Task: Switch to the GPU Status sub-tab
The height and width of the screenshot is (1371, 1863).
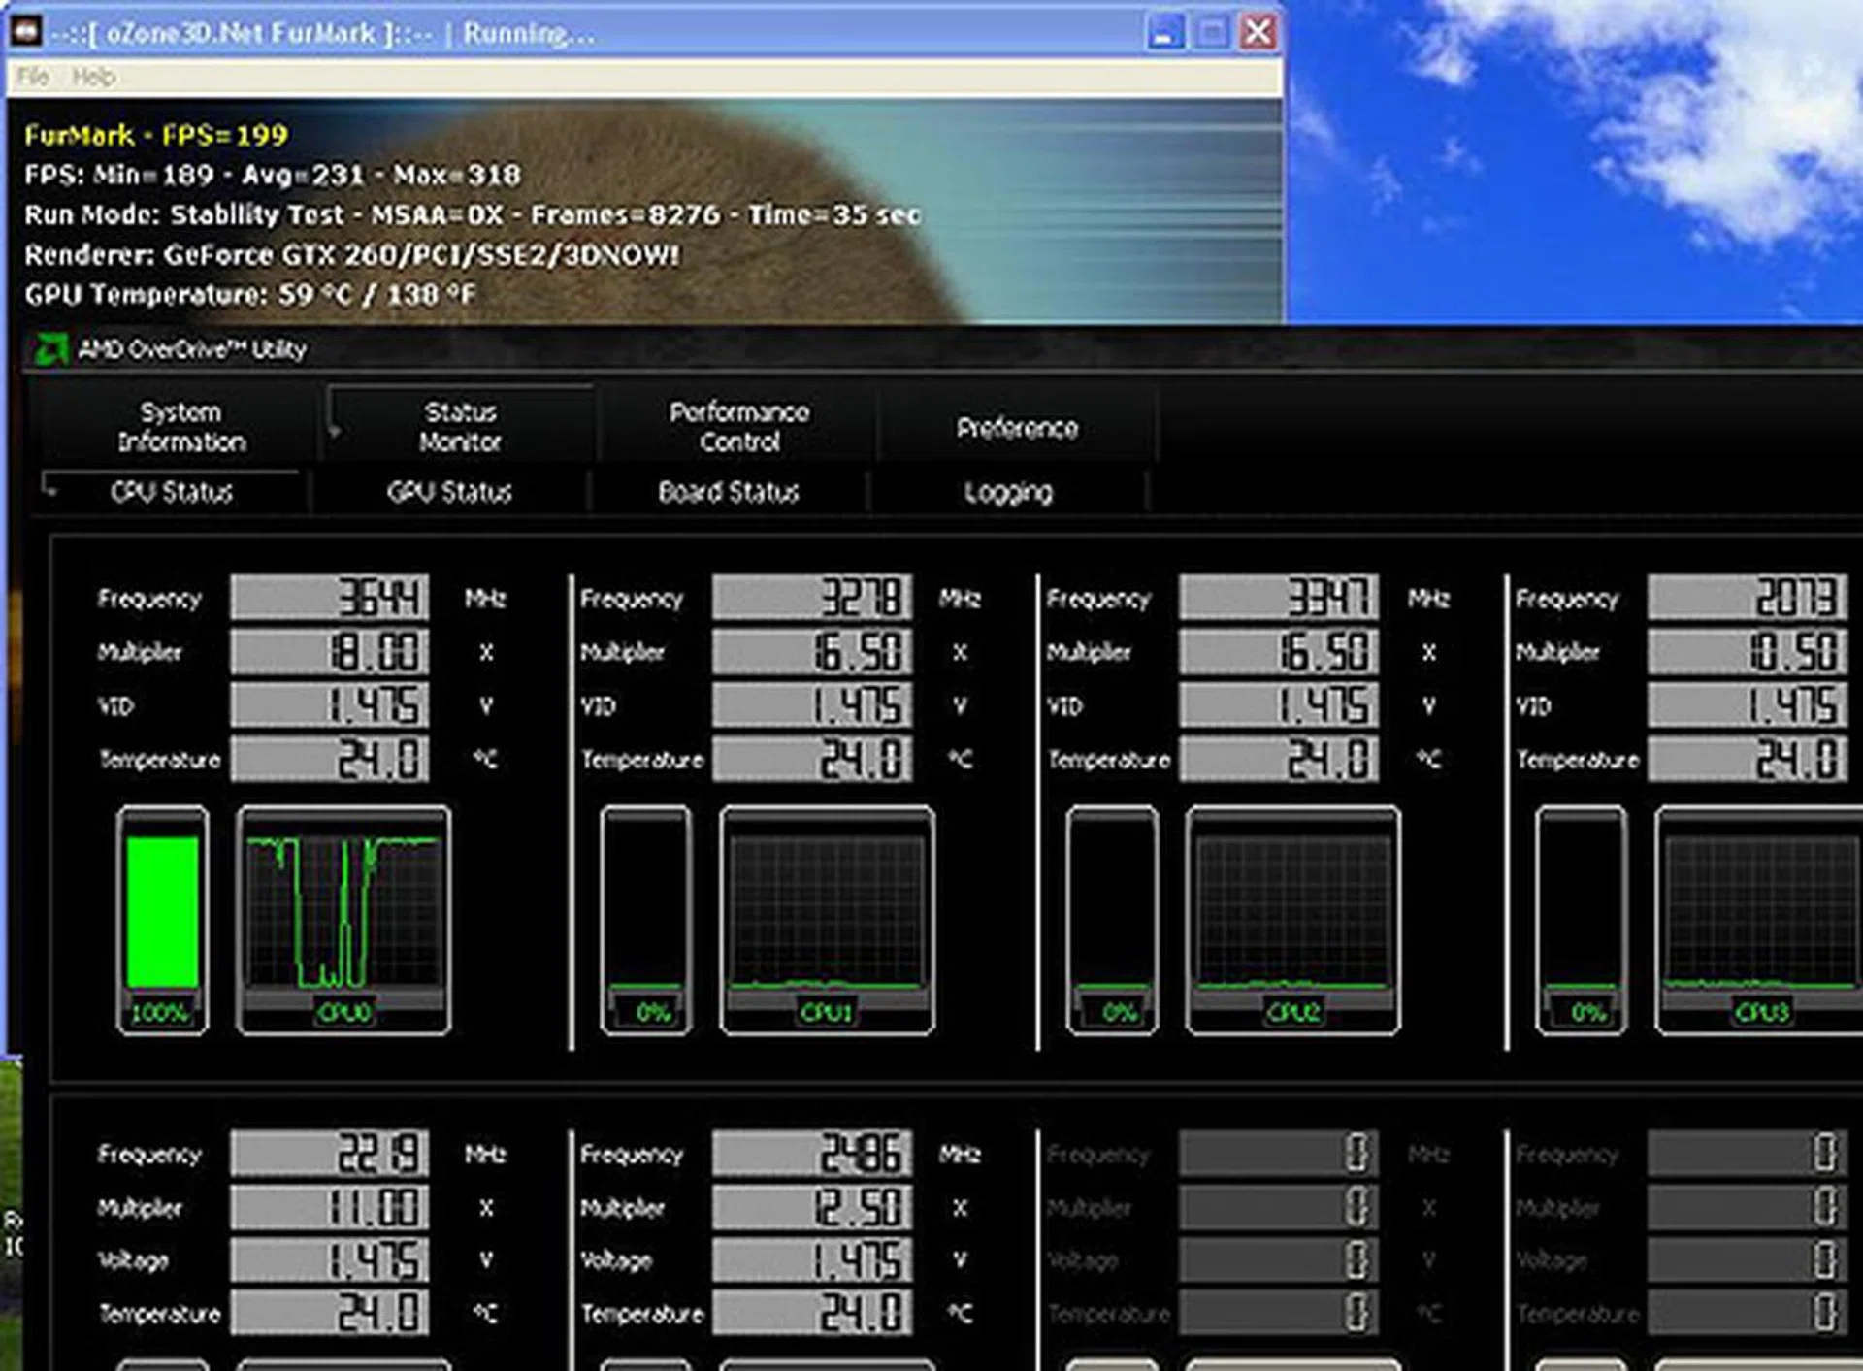Action: click(449, 492)
